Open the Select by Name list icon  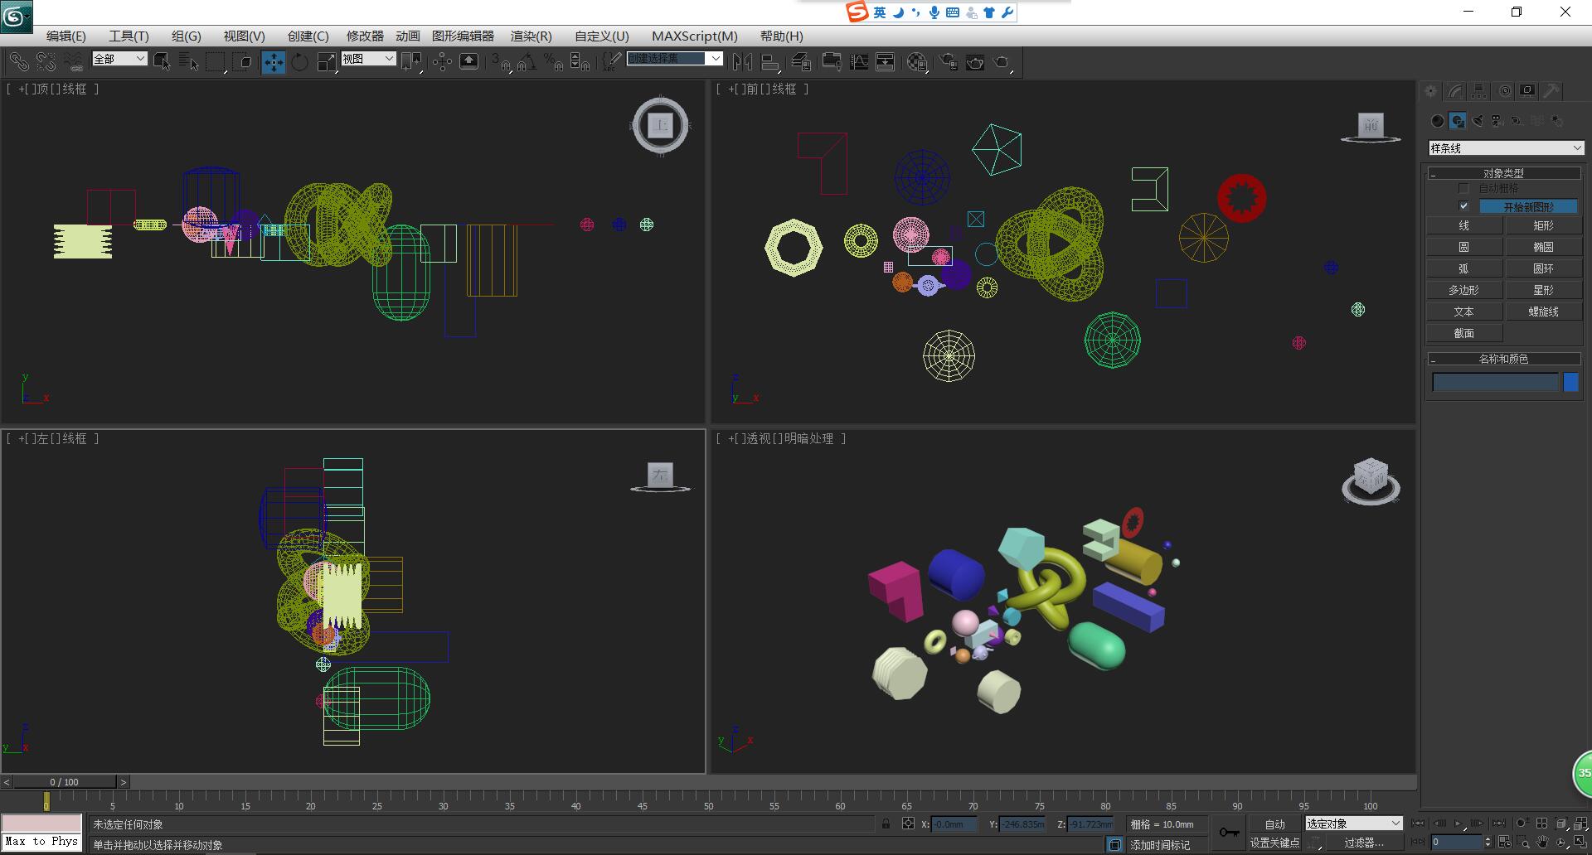189,62
